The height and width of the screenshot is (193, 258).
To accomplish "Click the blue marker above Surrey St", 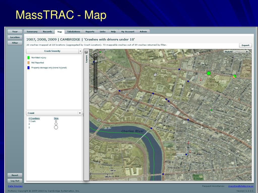I will click(x=188, y=120).
